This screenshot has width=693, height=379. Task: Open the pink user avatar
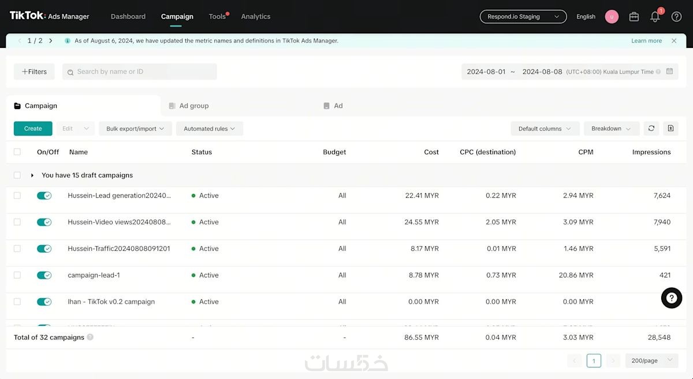click(612, 17)
